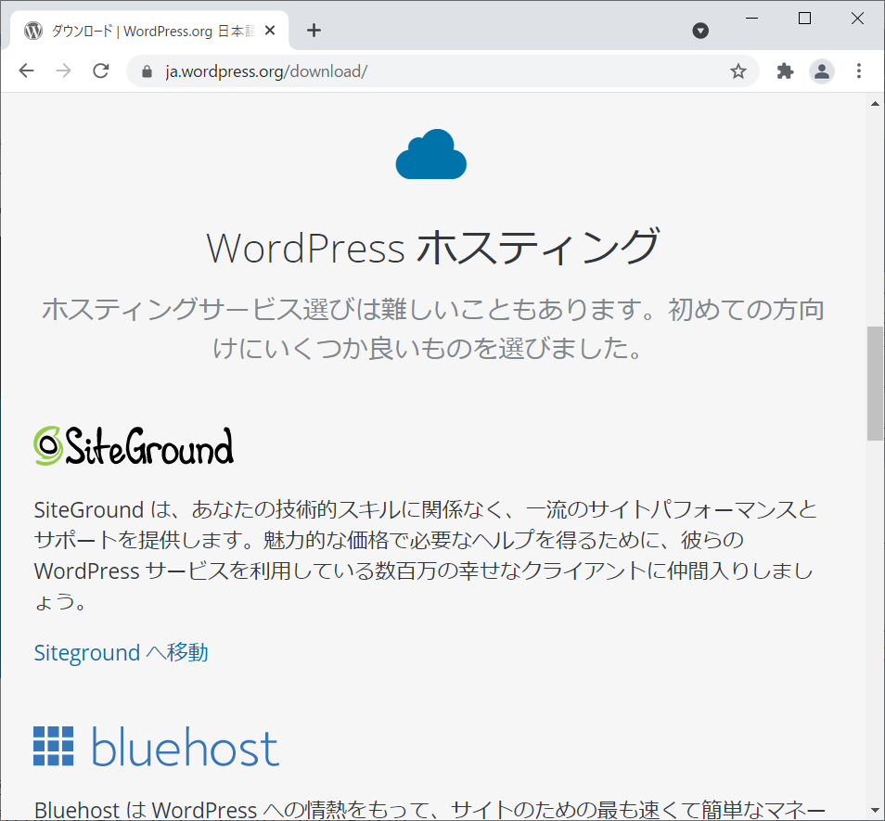The image size is (885, 821).
Task: Close the WordPress.org tab
Action: pos(270,31)
